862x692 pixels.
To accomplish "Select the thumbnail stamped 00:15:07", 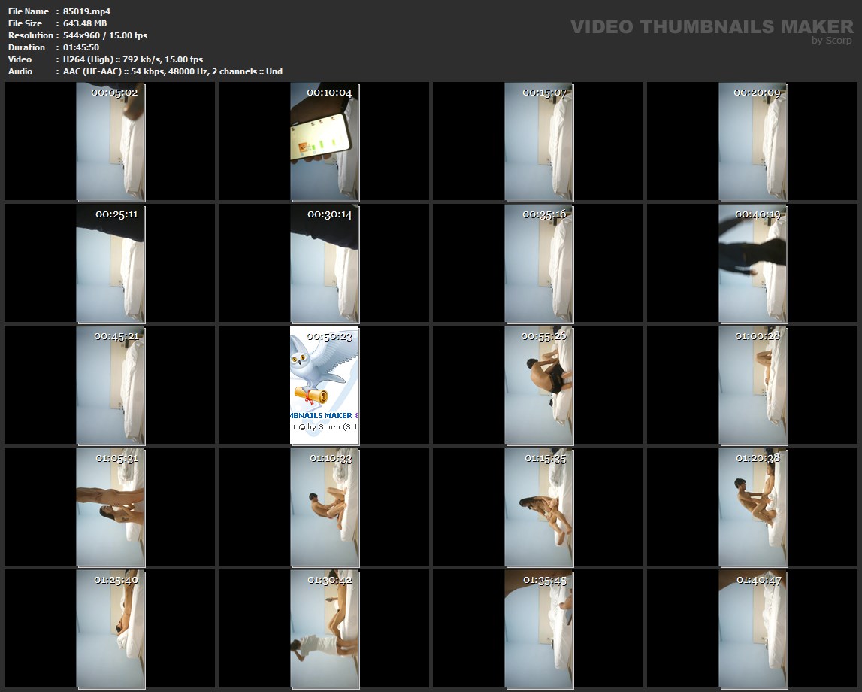I will [x=538, y=143].
